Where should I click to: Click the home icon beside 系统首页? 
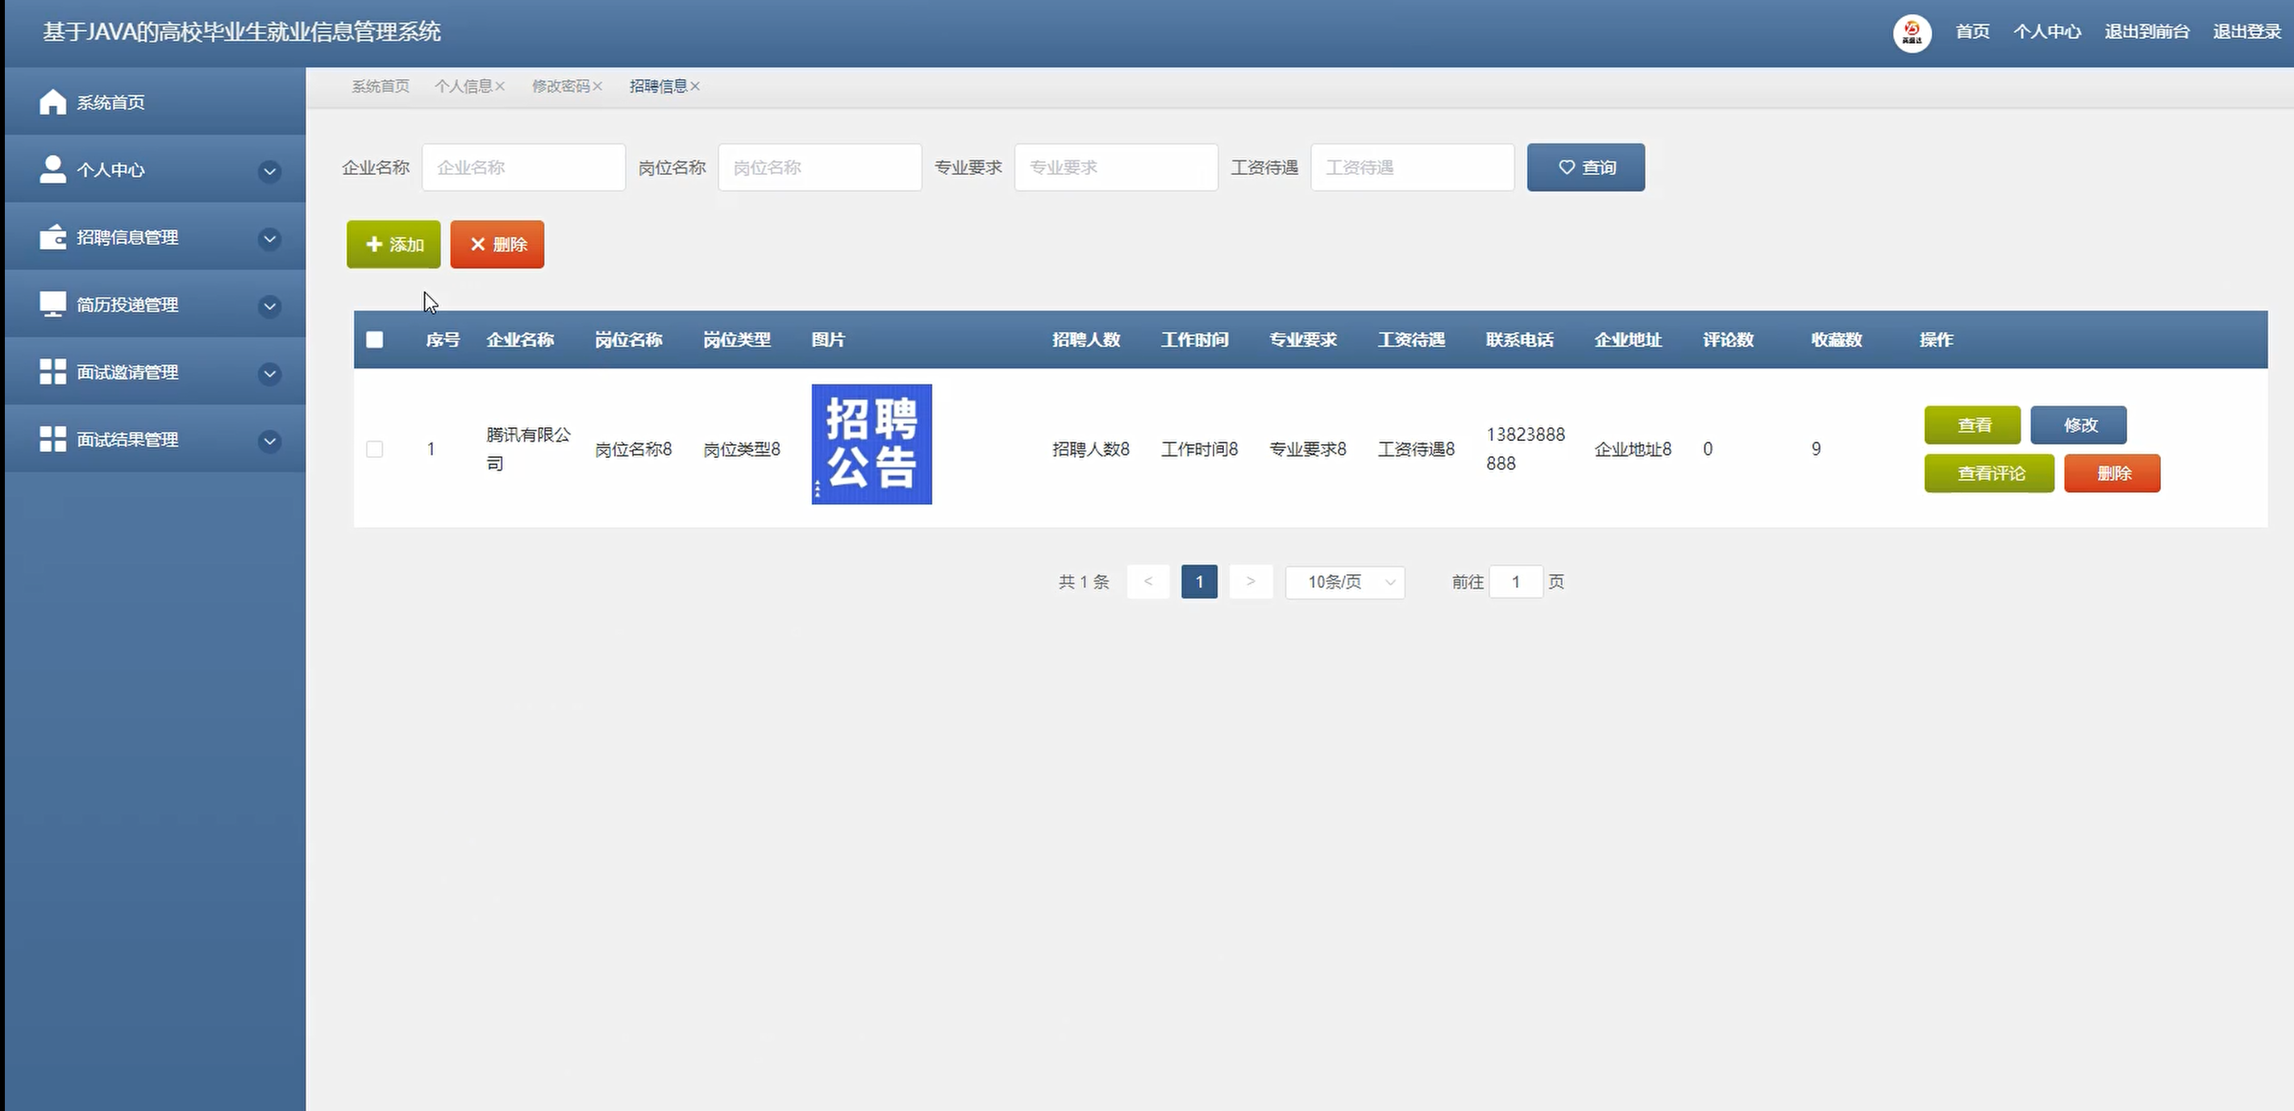click(x=52, y=102)
